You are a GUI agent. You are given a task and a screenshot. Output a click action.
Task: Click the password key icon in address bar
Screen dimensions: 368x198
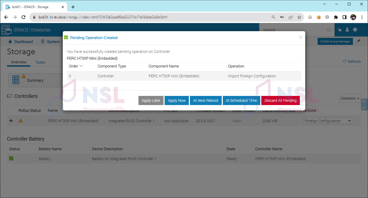[x=282, y=17]
